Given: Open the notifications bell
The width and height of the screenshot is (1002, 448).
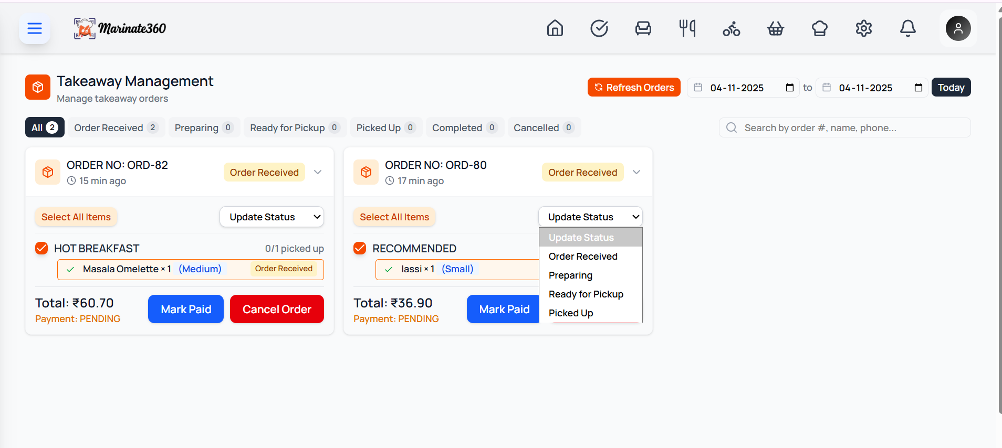Looking at the screenshot, I should coord(907,28).
